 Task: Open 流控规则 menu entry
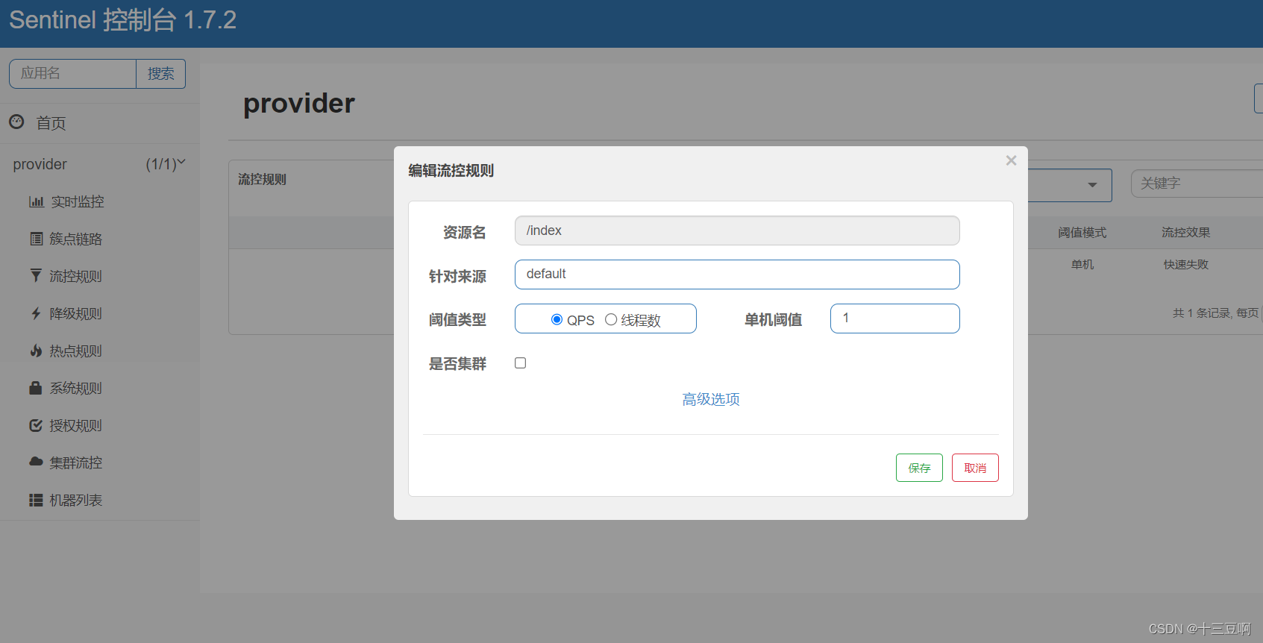[75, 276]
